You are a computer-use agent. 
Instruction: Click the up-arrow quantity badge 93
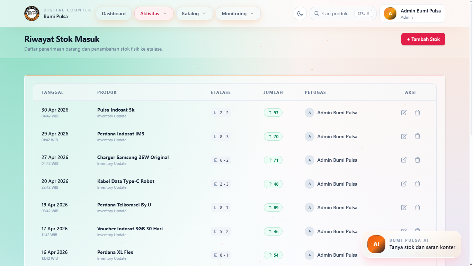[x=273, y=113]
